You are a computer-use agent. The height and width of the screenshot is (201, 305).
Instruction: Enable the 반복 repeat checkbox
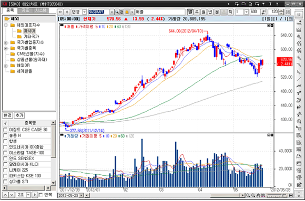point(40,195)
